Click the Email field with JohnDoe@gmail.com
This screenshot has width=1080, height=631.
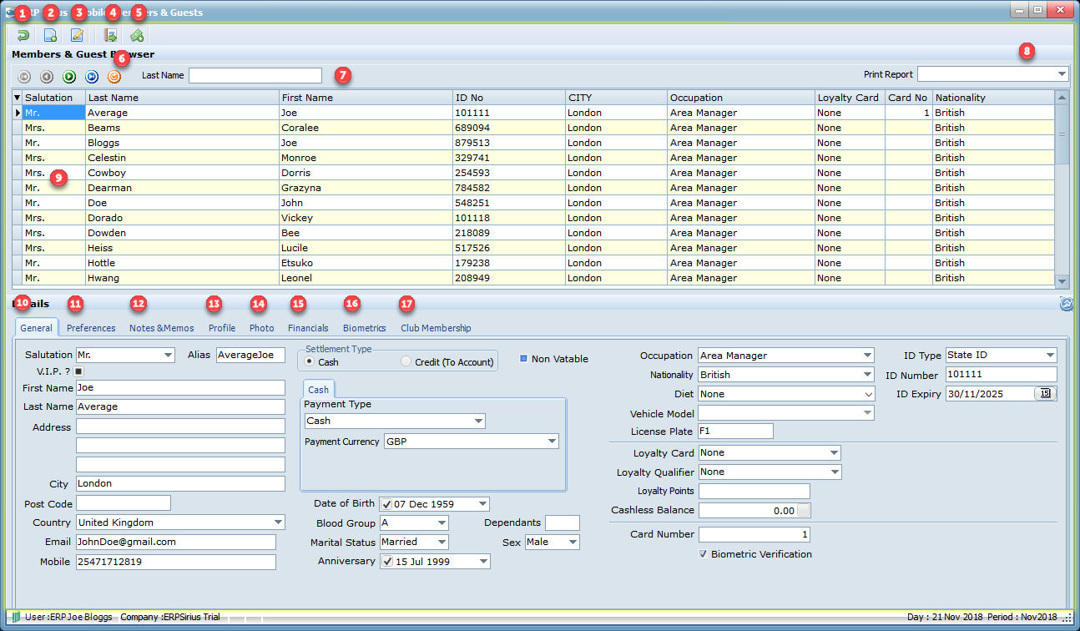pyautogui.click(x=175, y=543)
